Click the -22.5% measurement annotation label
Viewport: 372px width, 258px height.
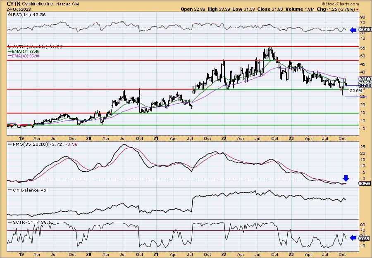pyautogui.click(x=355, y=91)
